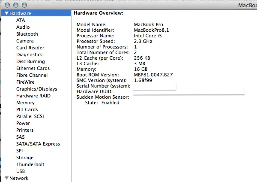Viewport: 257px width, 182px height.
Task: Select Ethernet Cards in sidebar
Action: tap(33, 68)
